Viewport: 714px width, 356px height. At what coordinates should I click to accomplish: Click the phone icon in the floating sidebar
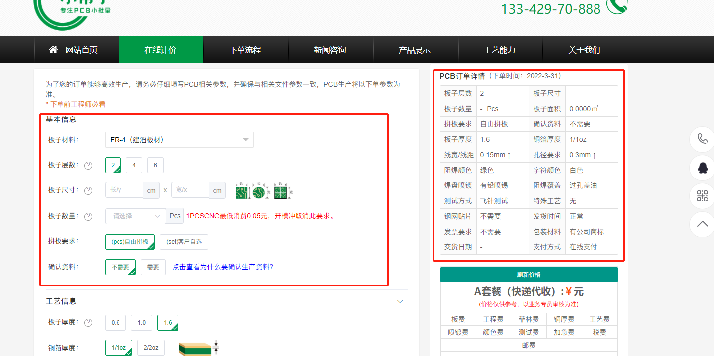click(x=702, y=139)
